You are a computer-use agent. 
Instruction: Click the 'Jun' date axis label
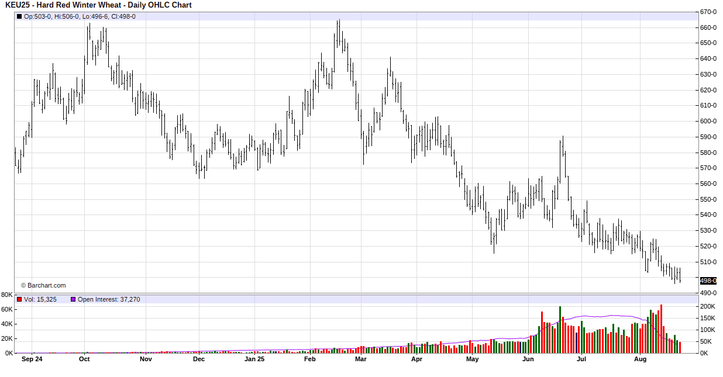528,359
